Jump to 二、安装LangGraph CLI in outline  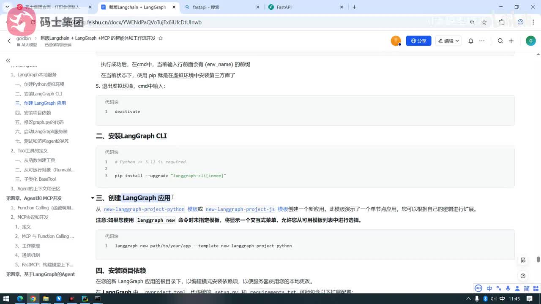38,94
